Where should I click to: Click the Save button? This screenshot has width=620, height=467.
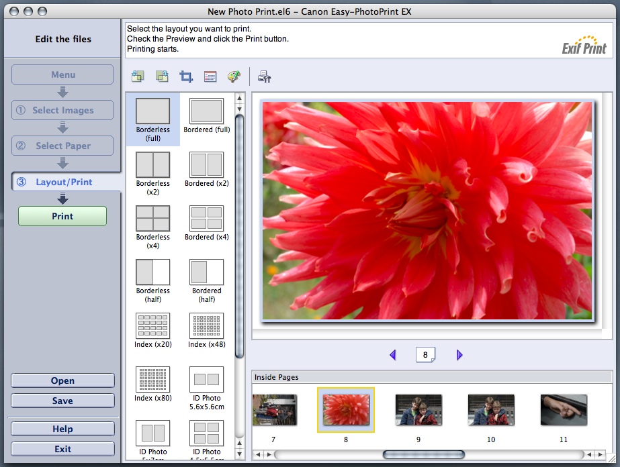(x=62, y=401)
